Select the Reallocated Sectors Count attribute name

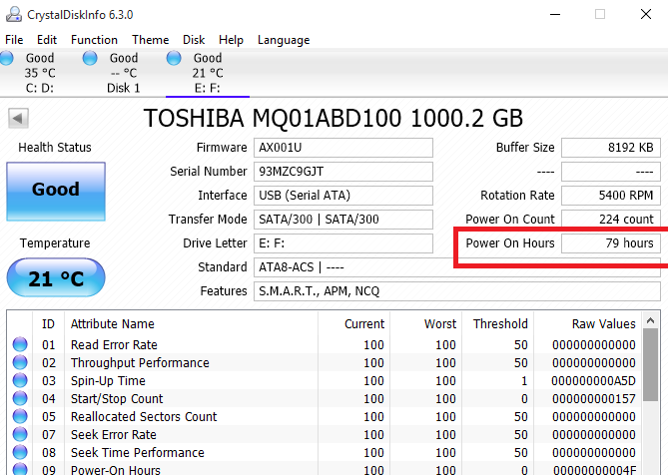tap(144, 417)
